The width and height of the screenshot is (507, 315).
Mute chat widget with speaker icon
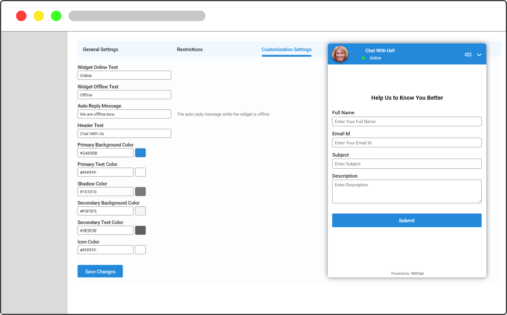coord(468,55)
